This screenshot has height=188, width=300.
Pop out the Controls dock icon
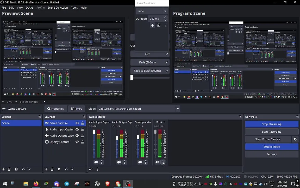point(297,117)
